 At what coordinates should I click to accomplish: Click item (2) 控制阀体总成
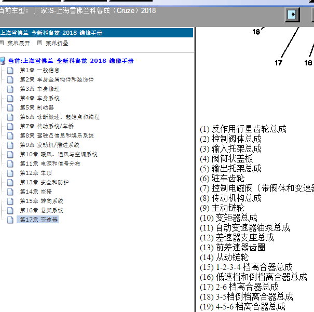coord(230,139)
